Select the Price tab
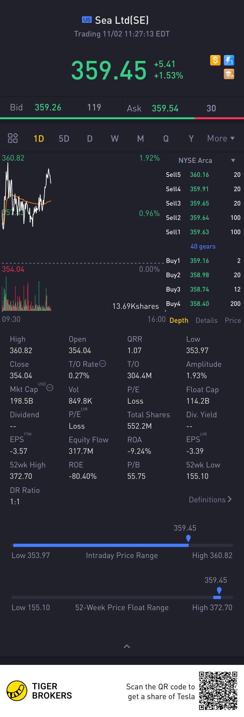Image resolution: width=244 pixels, height=717 pixels. [233, 320]
